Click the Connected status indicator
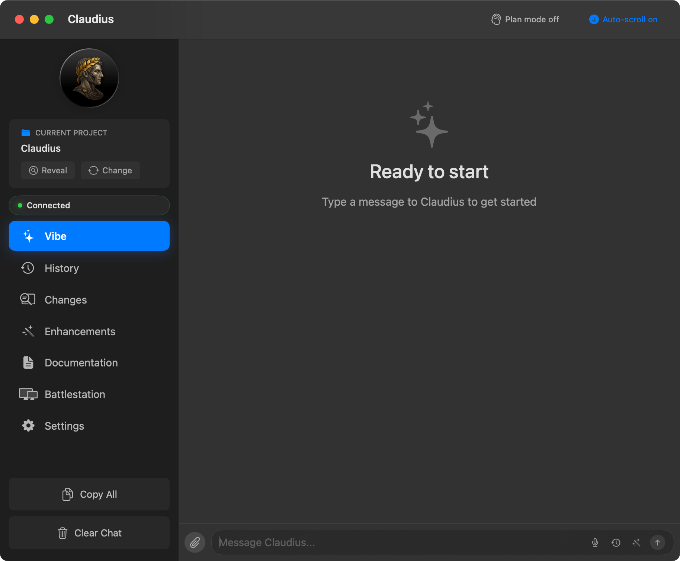Image resolution: width=680 pixels, height=561 pixels. tap(89, 205)
